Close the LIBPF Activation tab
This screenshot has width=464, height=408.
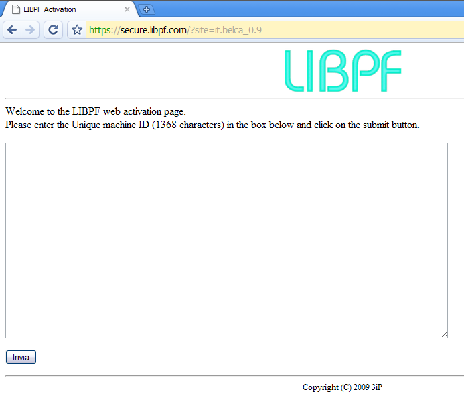[127, 9]
